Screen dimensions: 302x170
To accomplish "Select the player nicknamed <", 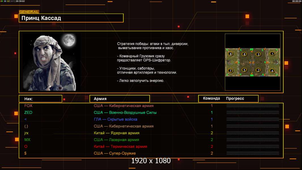I will pos(25,119).
